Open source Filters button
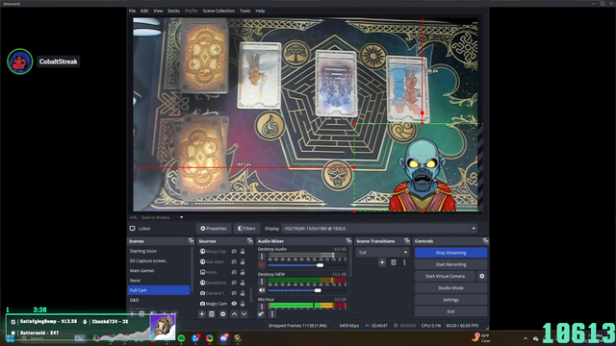This screenshot has height=346, width=616. [246, 229]
